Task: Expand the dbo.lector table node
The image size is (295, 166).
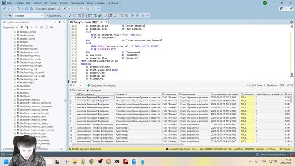Action: coord(15,86)
